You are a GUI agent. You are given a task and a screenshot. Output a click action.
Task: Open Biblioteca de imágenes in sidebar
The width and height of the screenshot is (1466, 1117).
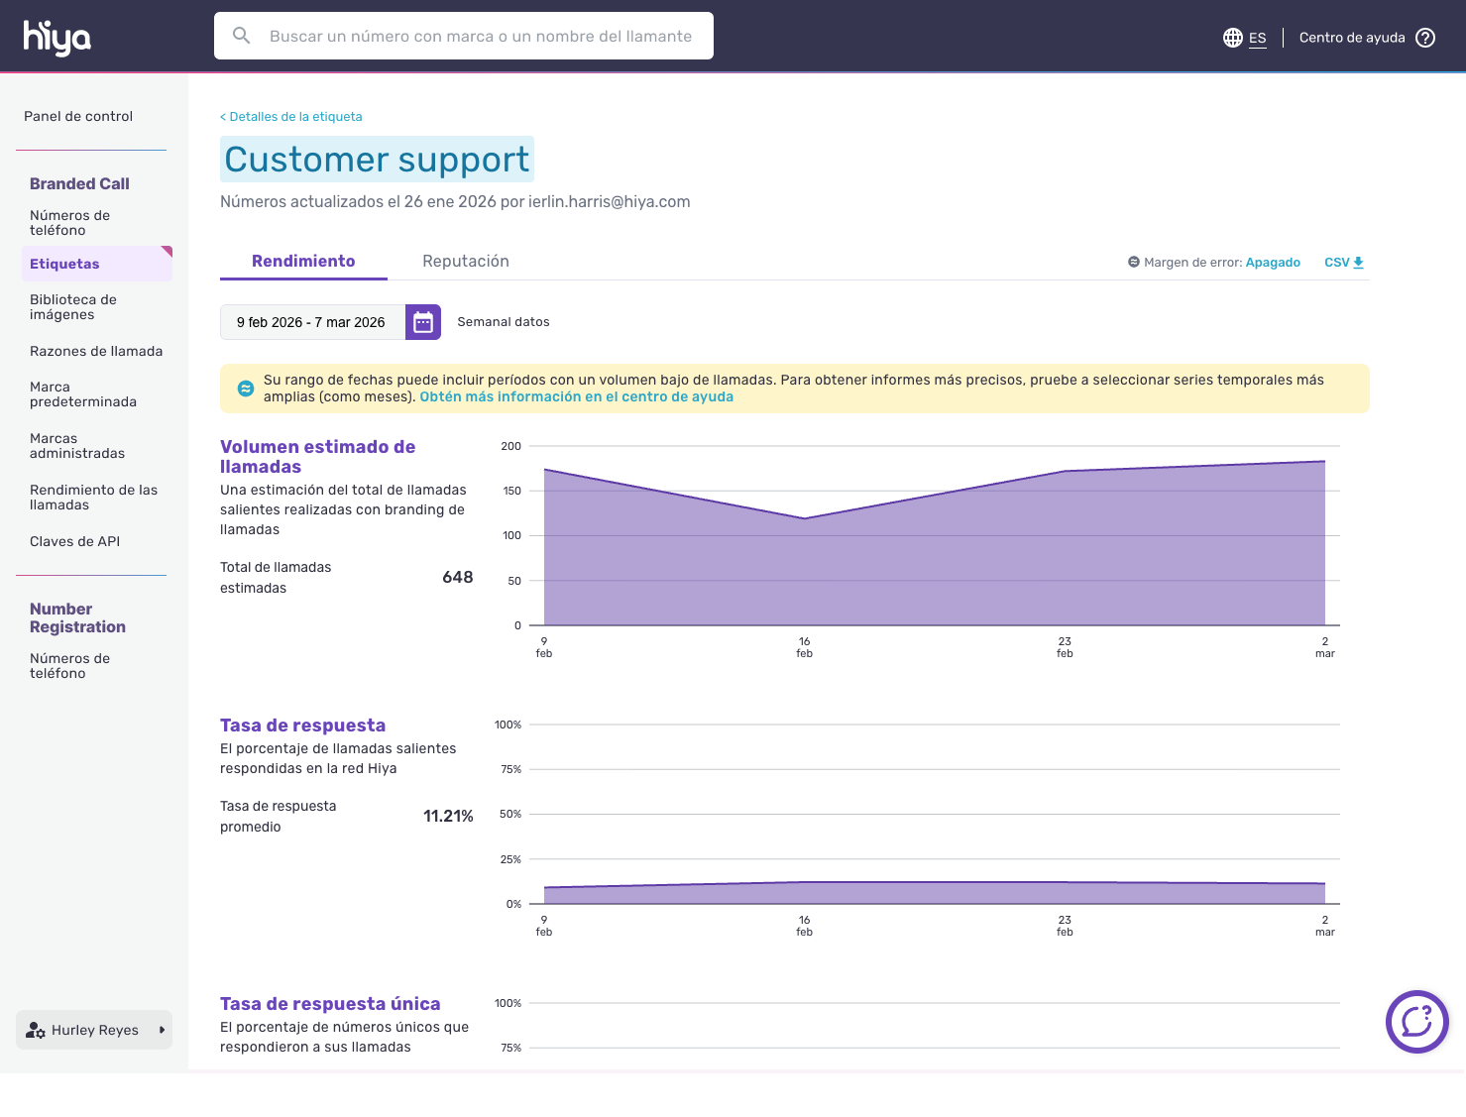tap(73, 307)
